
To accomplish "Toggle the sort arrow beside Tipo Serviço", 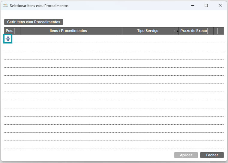I will (x=176, y=31).
